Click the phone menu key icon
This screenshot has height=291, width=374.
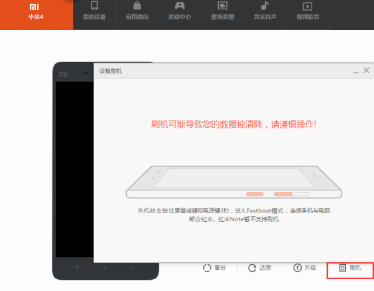[77, 267]
